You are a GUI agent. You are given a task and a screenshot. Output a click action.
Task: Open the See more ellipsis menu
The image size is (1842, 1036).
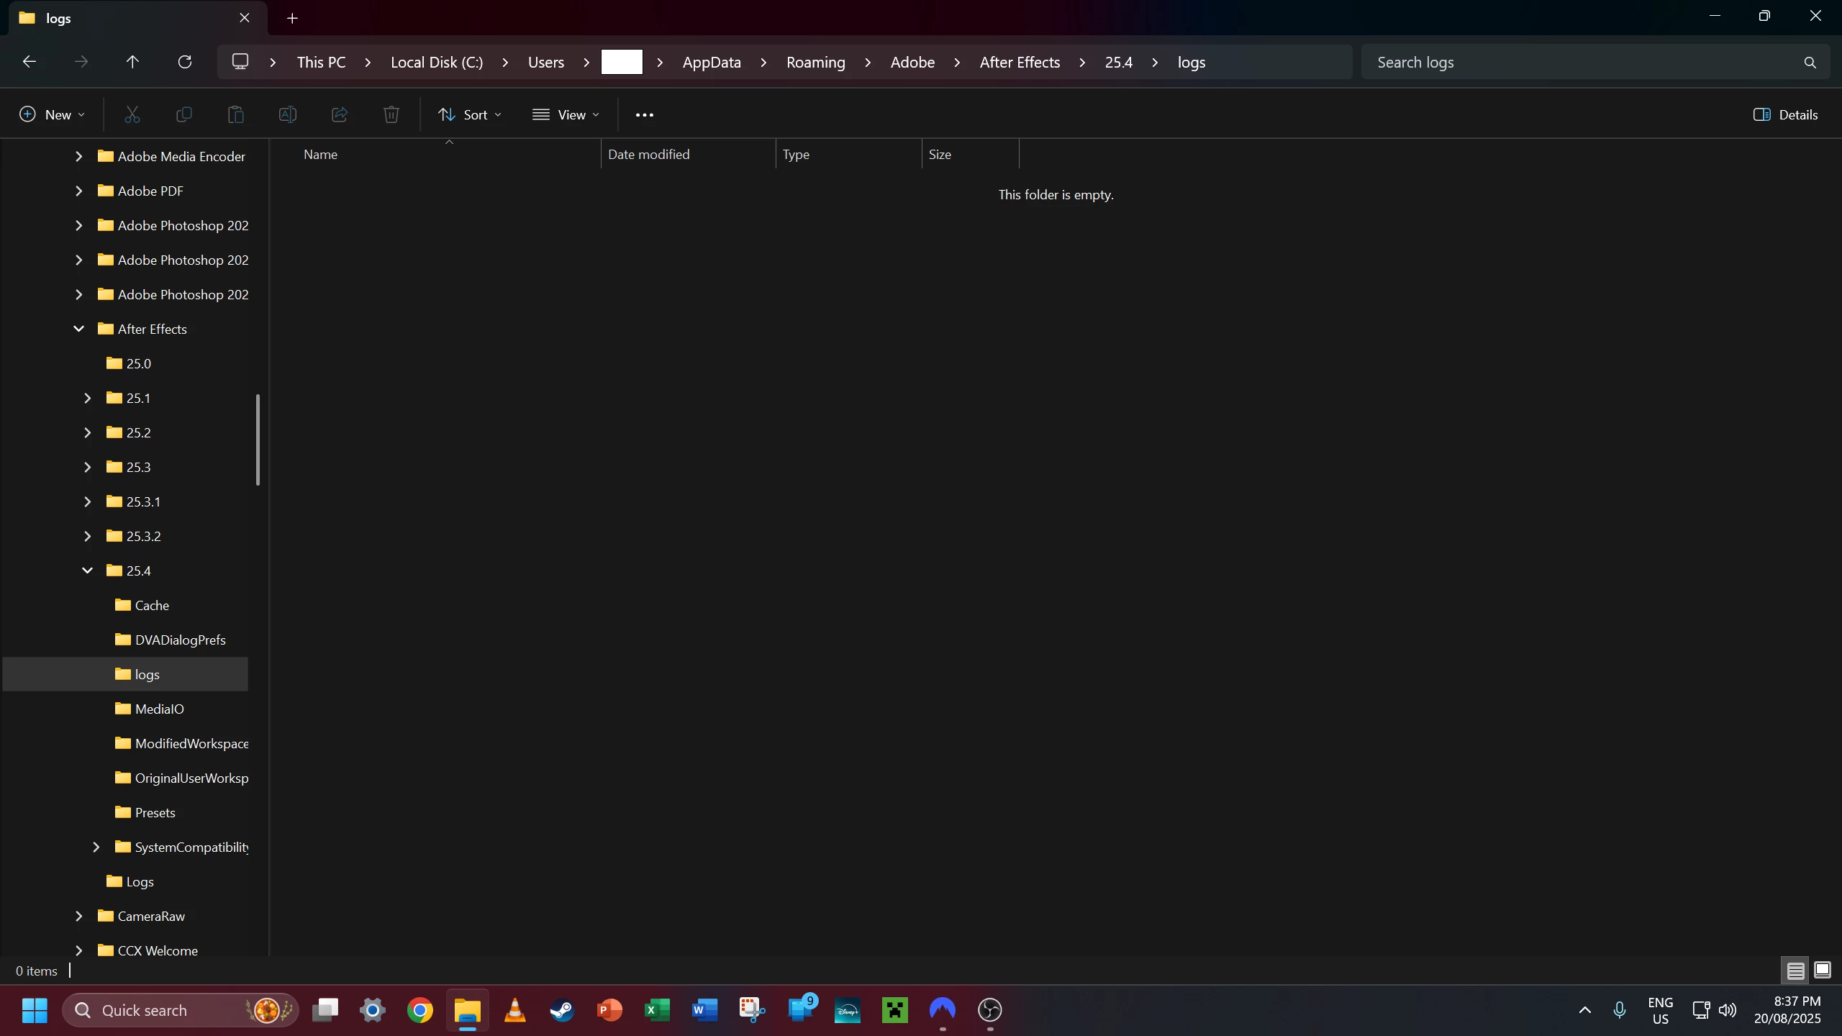[644, 115]
